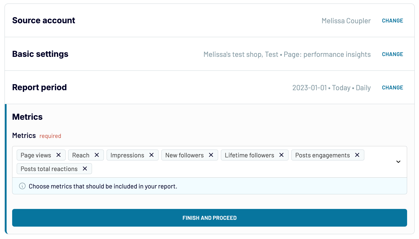The image size is (419, 239).
Task: Remove the Page views metric tag
Action: click(59, 155)
